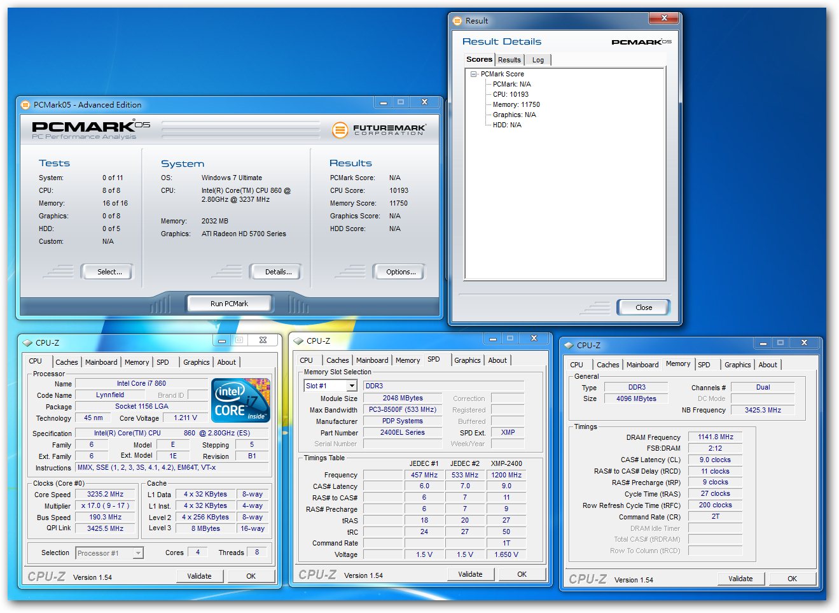This screenshot has height=613, width=839.
Task: Minimize the PCMark05 Advanced Edition window
Action: tap(383, 102)
